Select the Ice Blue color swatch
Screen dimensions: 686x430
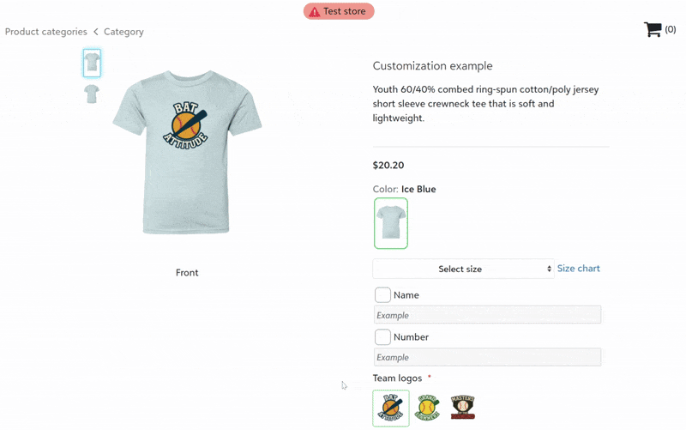[391, 223]
